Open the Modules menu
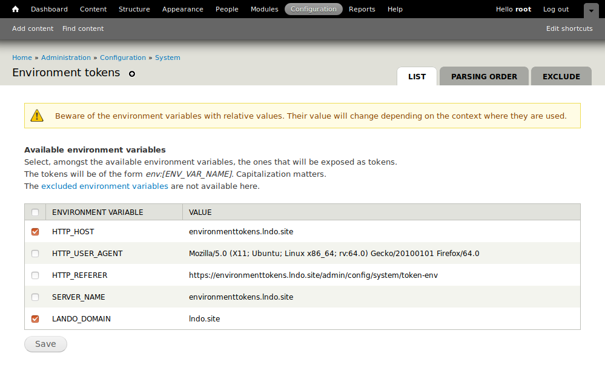 [x=264, y=9]
